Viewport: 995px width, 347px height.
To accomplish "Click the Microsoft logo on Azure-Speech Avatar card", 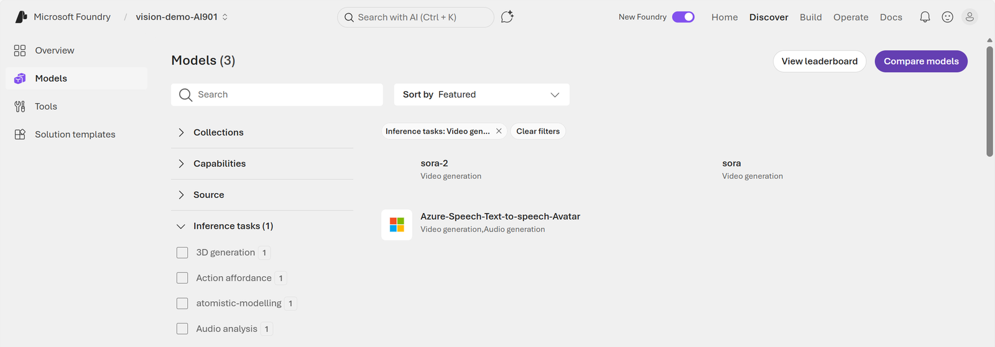I will (x=397, y=225).
